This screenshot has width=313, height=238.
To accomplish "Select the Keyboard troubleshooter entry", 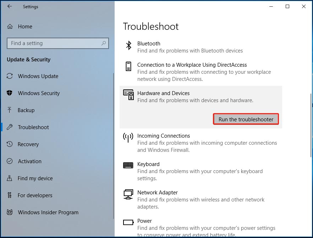I will pos(201,171).
